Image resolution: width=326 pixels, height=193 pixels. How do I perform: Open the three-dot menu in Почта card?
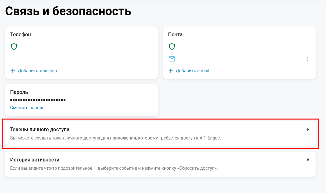pyautogui.click(x=307, y=59)
